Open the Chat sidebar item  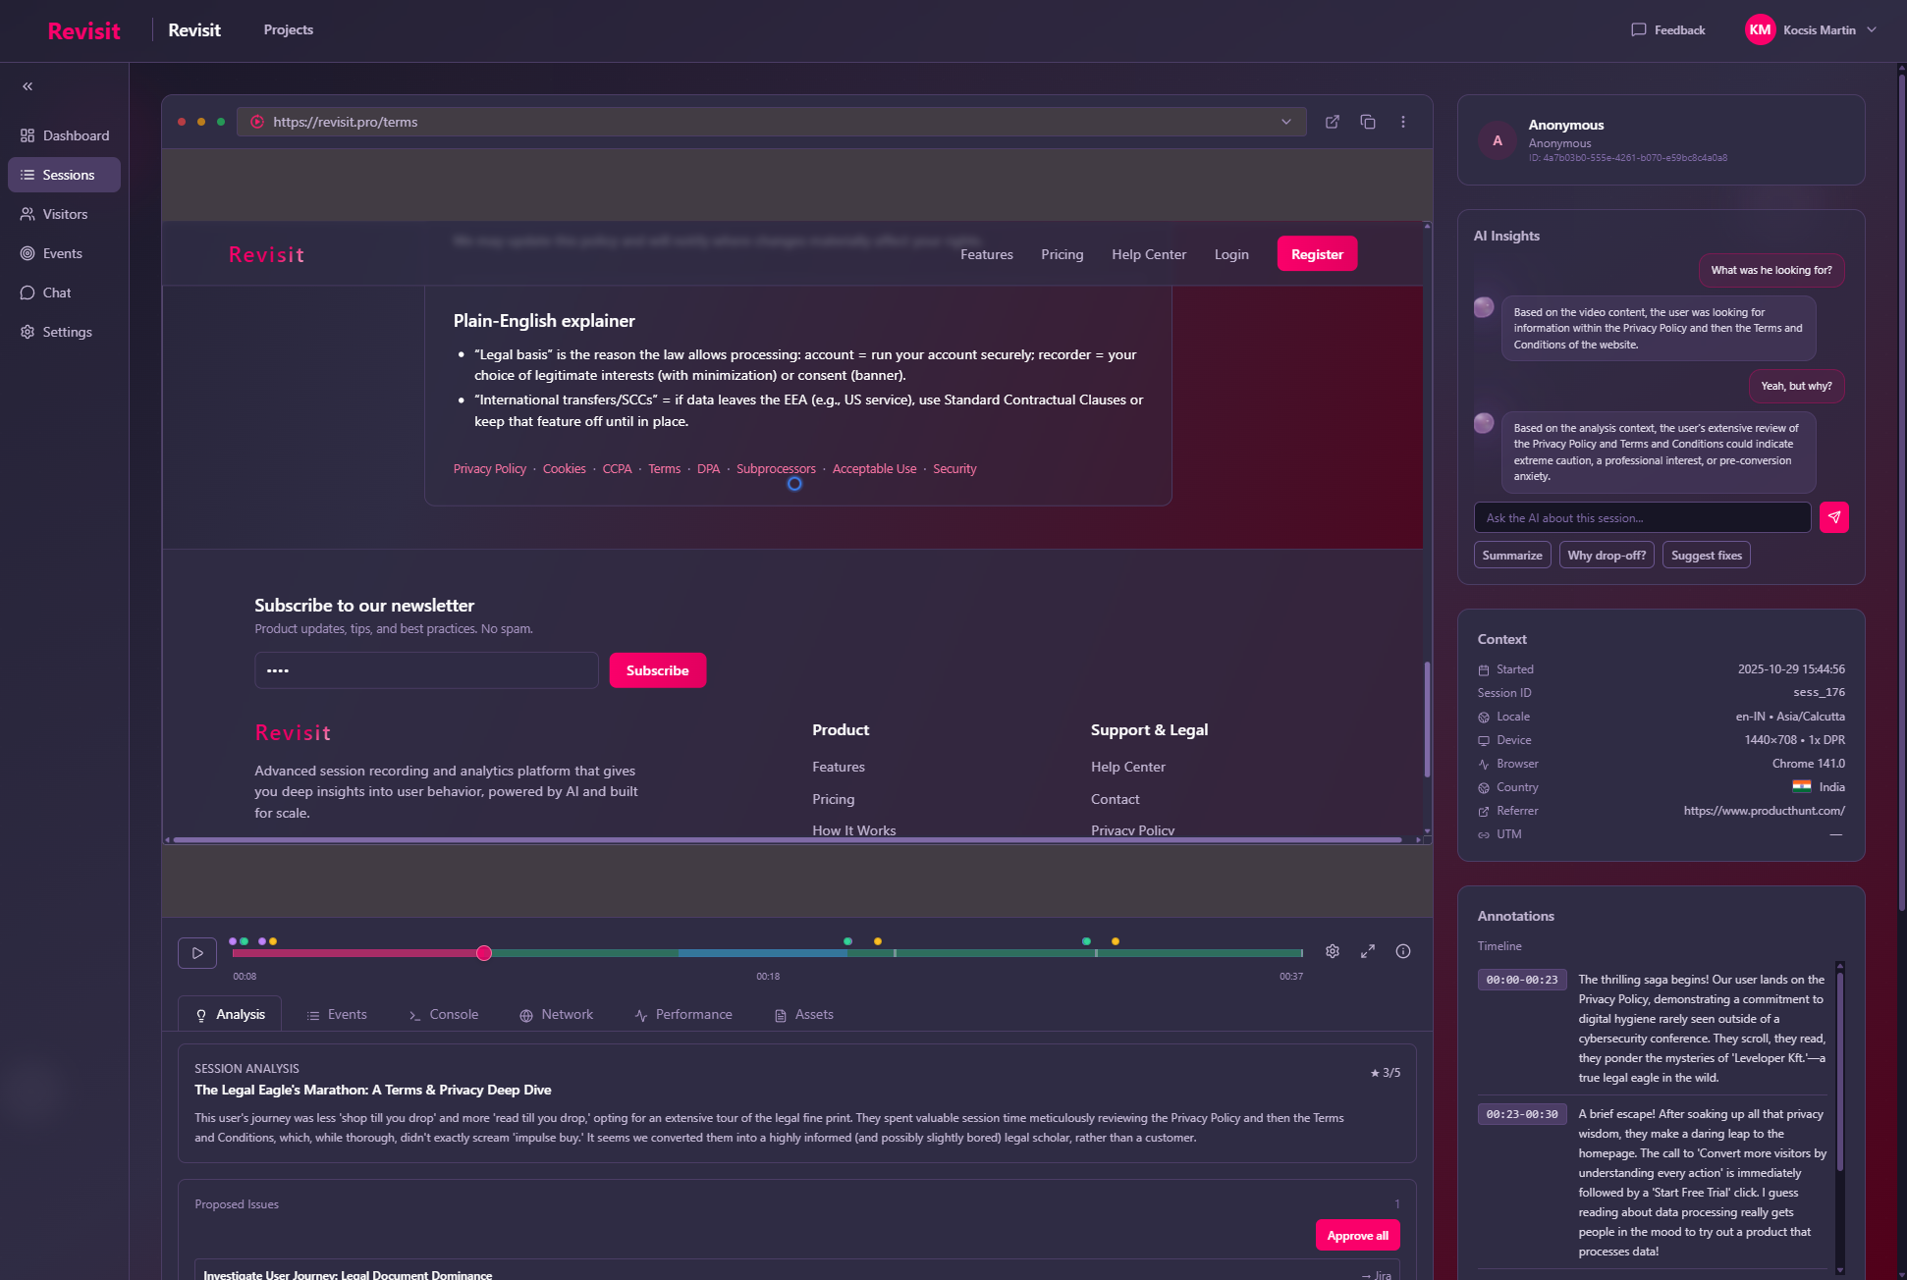(57, 293)
